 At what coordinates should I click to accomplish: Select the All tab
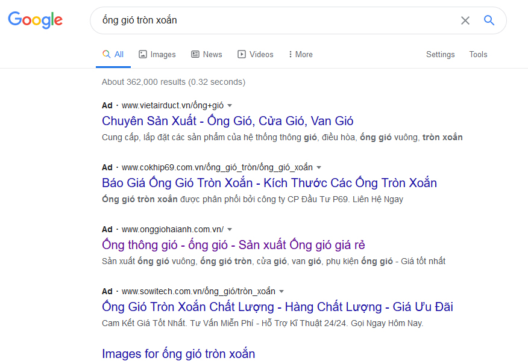pyautogui.click(x=113, y=54)
